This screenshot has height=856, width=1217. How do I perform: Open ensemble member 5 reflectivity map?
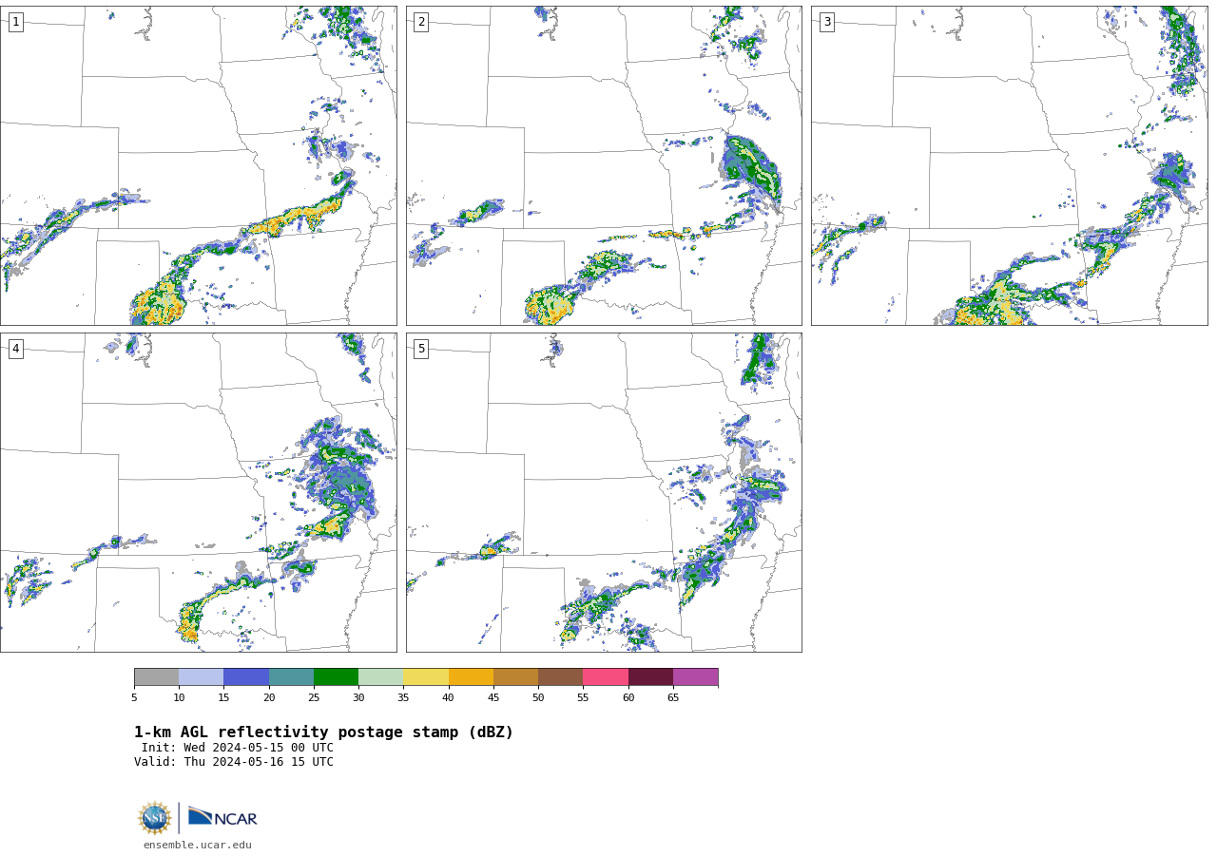coord(604,492)
